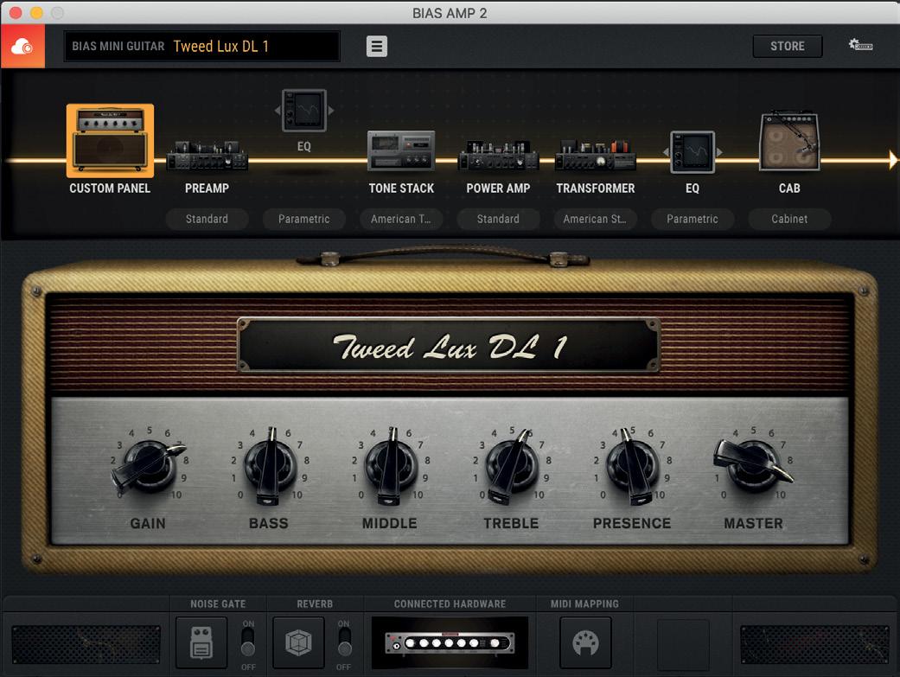Click the PRESENCE knob
This screenshot has height=677, width=900.
[x=633, y=466]
